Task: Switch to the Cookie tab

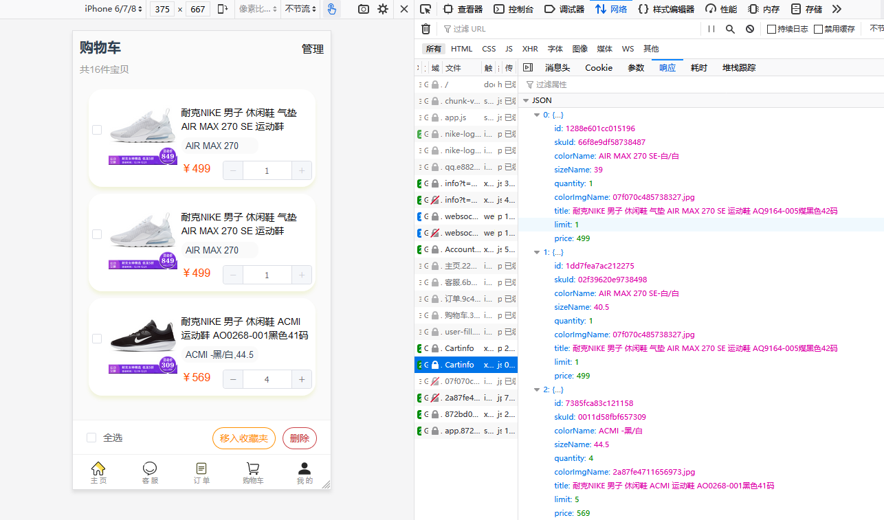Action: [599, 67]
